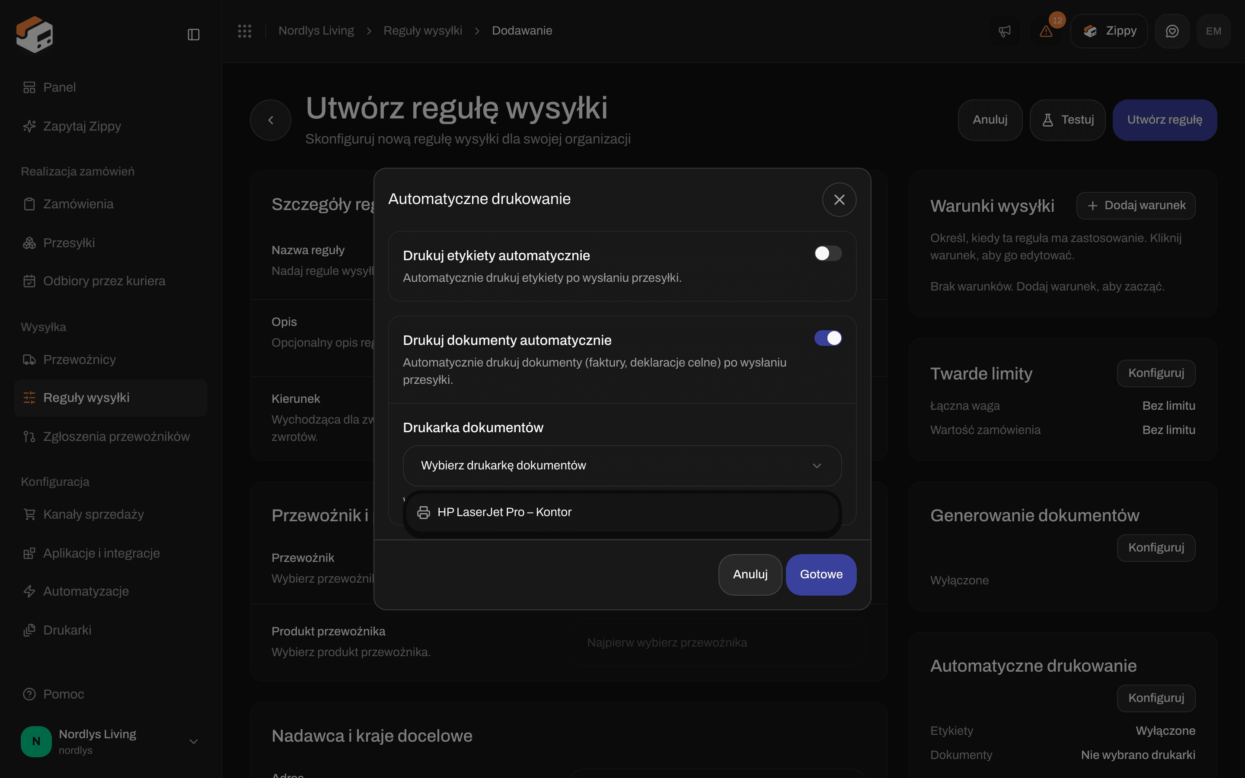Go to Zamówienia in the sidebar
The height and width of the screenshot is (778, 1245).
(x=111, y=204)
